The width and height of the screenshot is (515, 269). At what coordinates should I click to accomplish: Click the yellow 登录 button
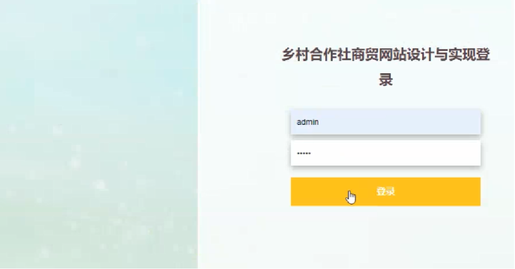click(386, 192)
